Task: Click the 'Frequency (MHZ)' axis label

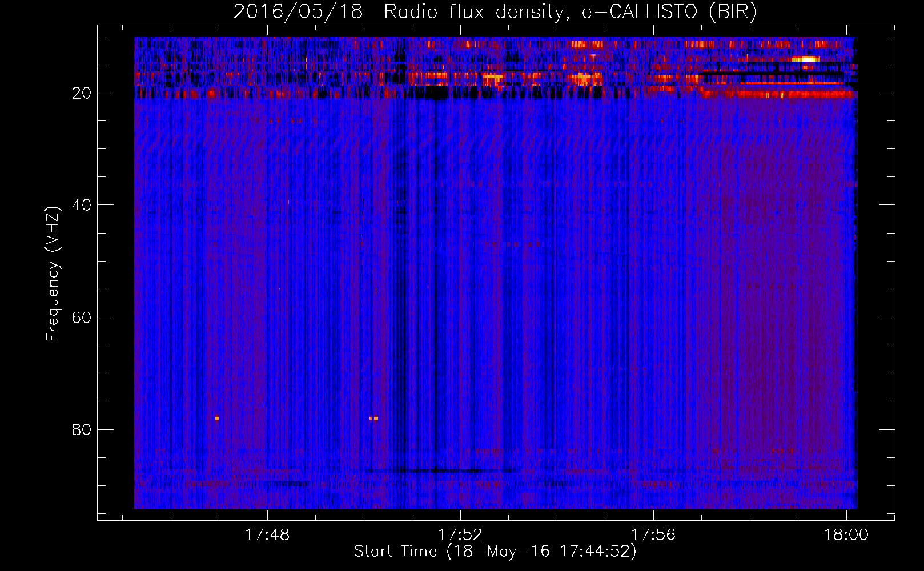Action: coord(52,274)
